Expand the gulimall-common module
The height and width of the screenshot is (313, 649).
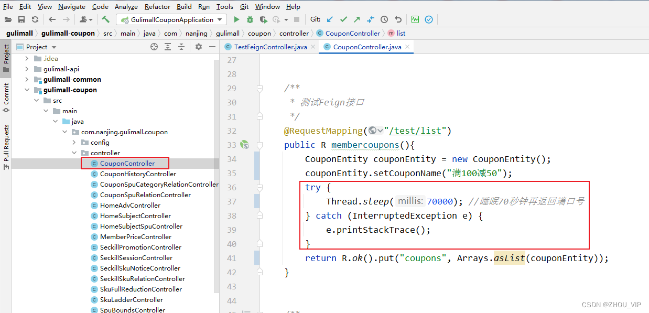(27, 79)
